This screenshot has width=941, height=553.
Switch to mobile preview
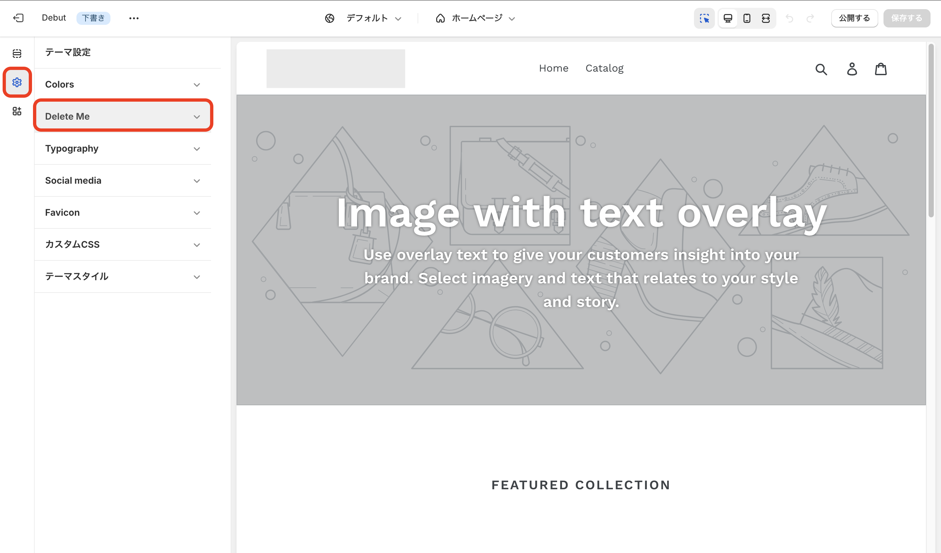tap(747, 18)
